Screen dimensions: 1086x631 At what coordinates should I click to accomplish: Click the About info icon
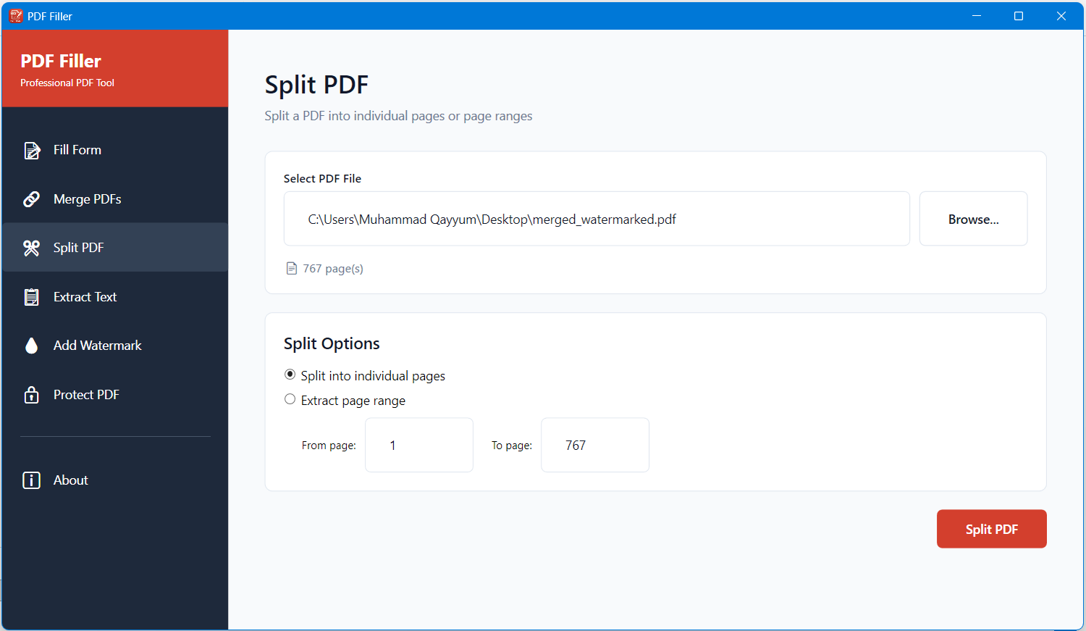coord(32,480)
